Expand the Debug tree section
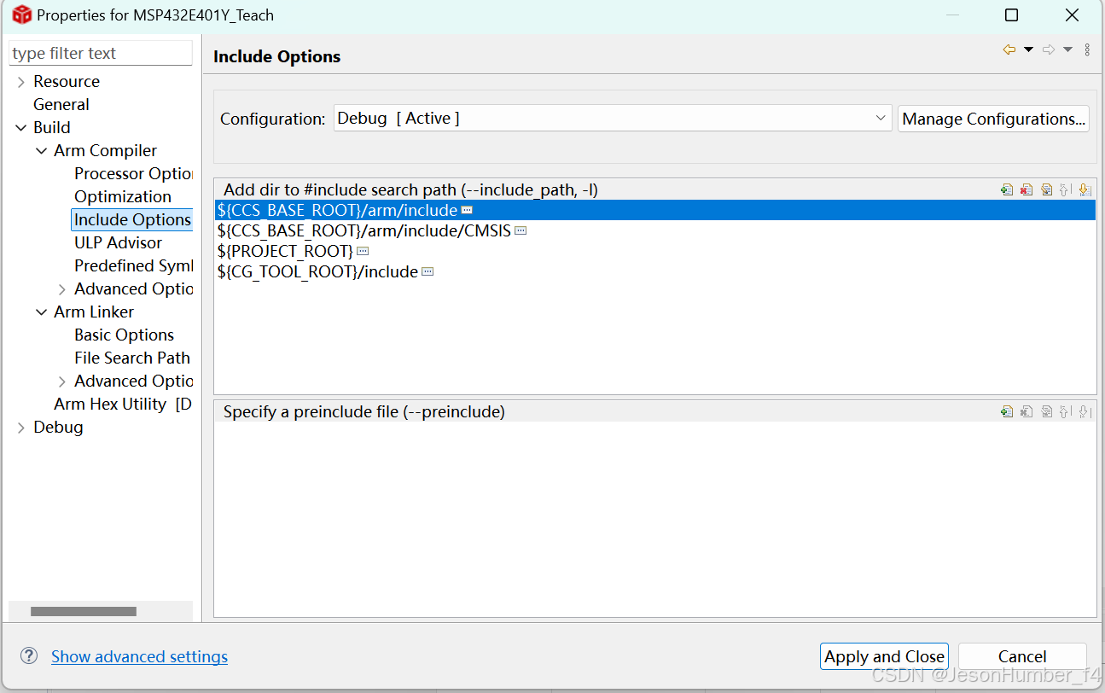 coord(22,427)
